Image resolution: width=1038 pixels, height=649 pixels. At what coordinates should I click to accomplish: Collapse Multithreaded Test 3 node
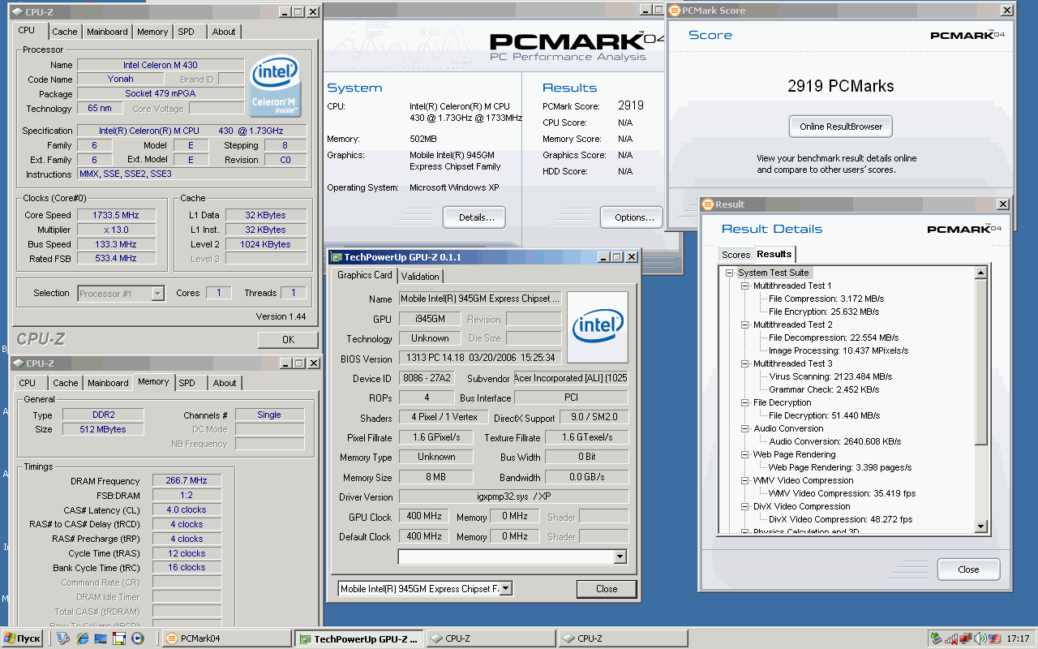(744, 364)
